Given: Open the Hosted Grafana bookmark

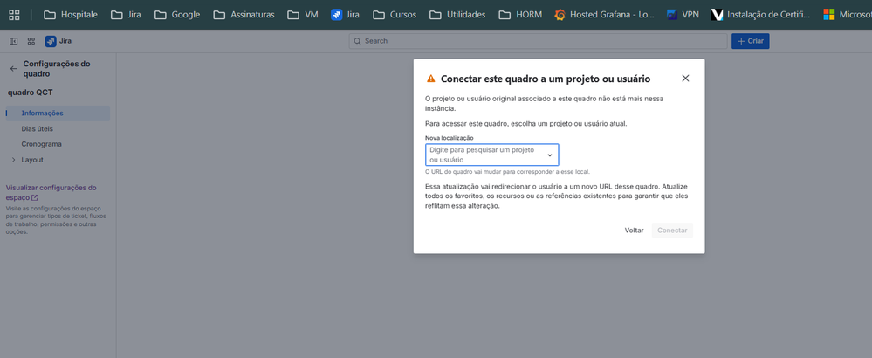Looking at the screenshot, I should point(605,15).
